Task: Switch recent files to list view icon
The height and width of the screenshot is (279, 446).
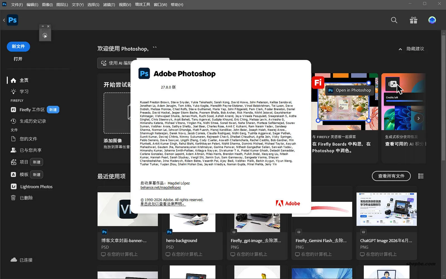Action: pyautogui.click(x=421, y=176)
